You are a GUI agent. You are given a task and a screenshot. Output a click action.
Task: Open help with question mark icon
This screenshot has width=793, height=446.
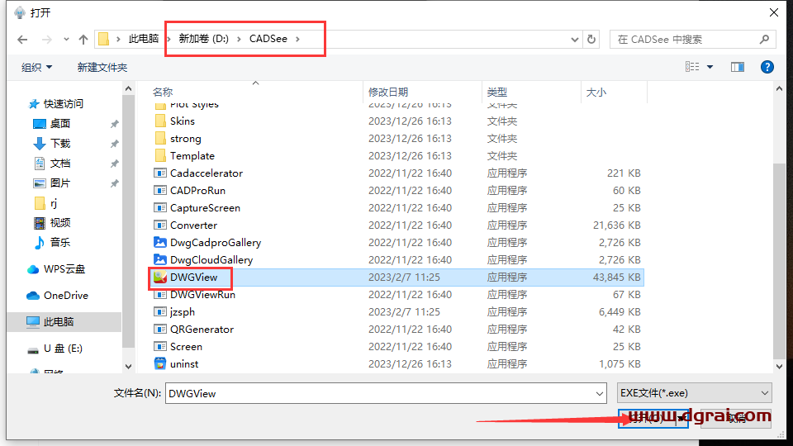coord(767,67)
